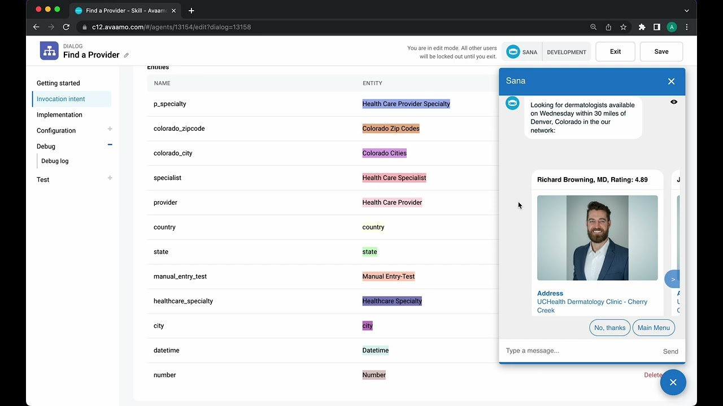Close the Sana chat panel
This screenshot has height=406, width=723.
click(x=671, y=81)
